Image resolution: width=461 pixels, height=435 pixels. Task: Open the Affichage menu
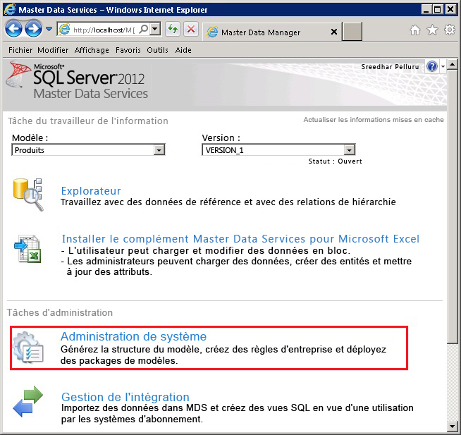click(92, 50)
